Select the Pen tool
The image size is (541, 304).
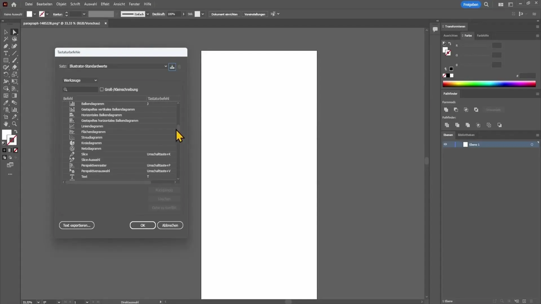(6, 46)
